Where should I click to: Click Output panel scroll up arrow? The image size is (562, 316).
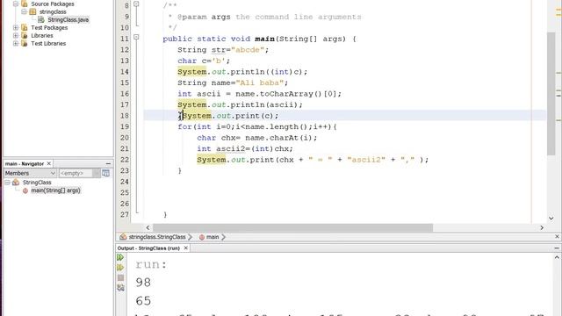[557, 257]
